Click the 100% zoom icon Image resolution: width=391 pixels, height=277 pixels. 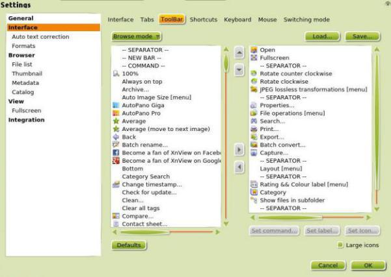(116, 73)
